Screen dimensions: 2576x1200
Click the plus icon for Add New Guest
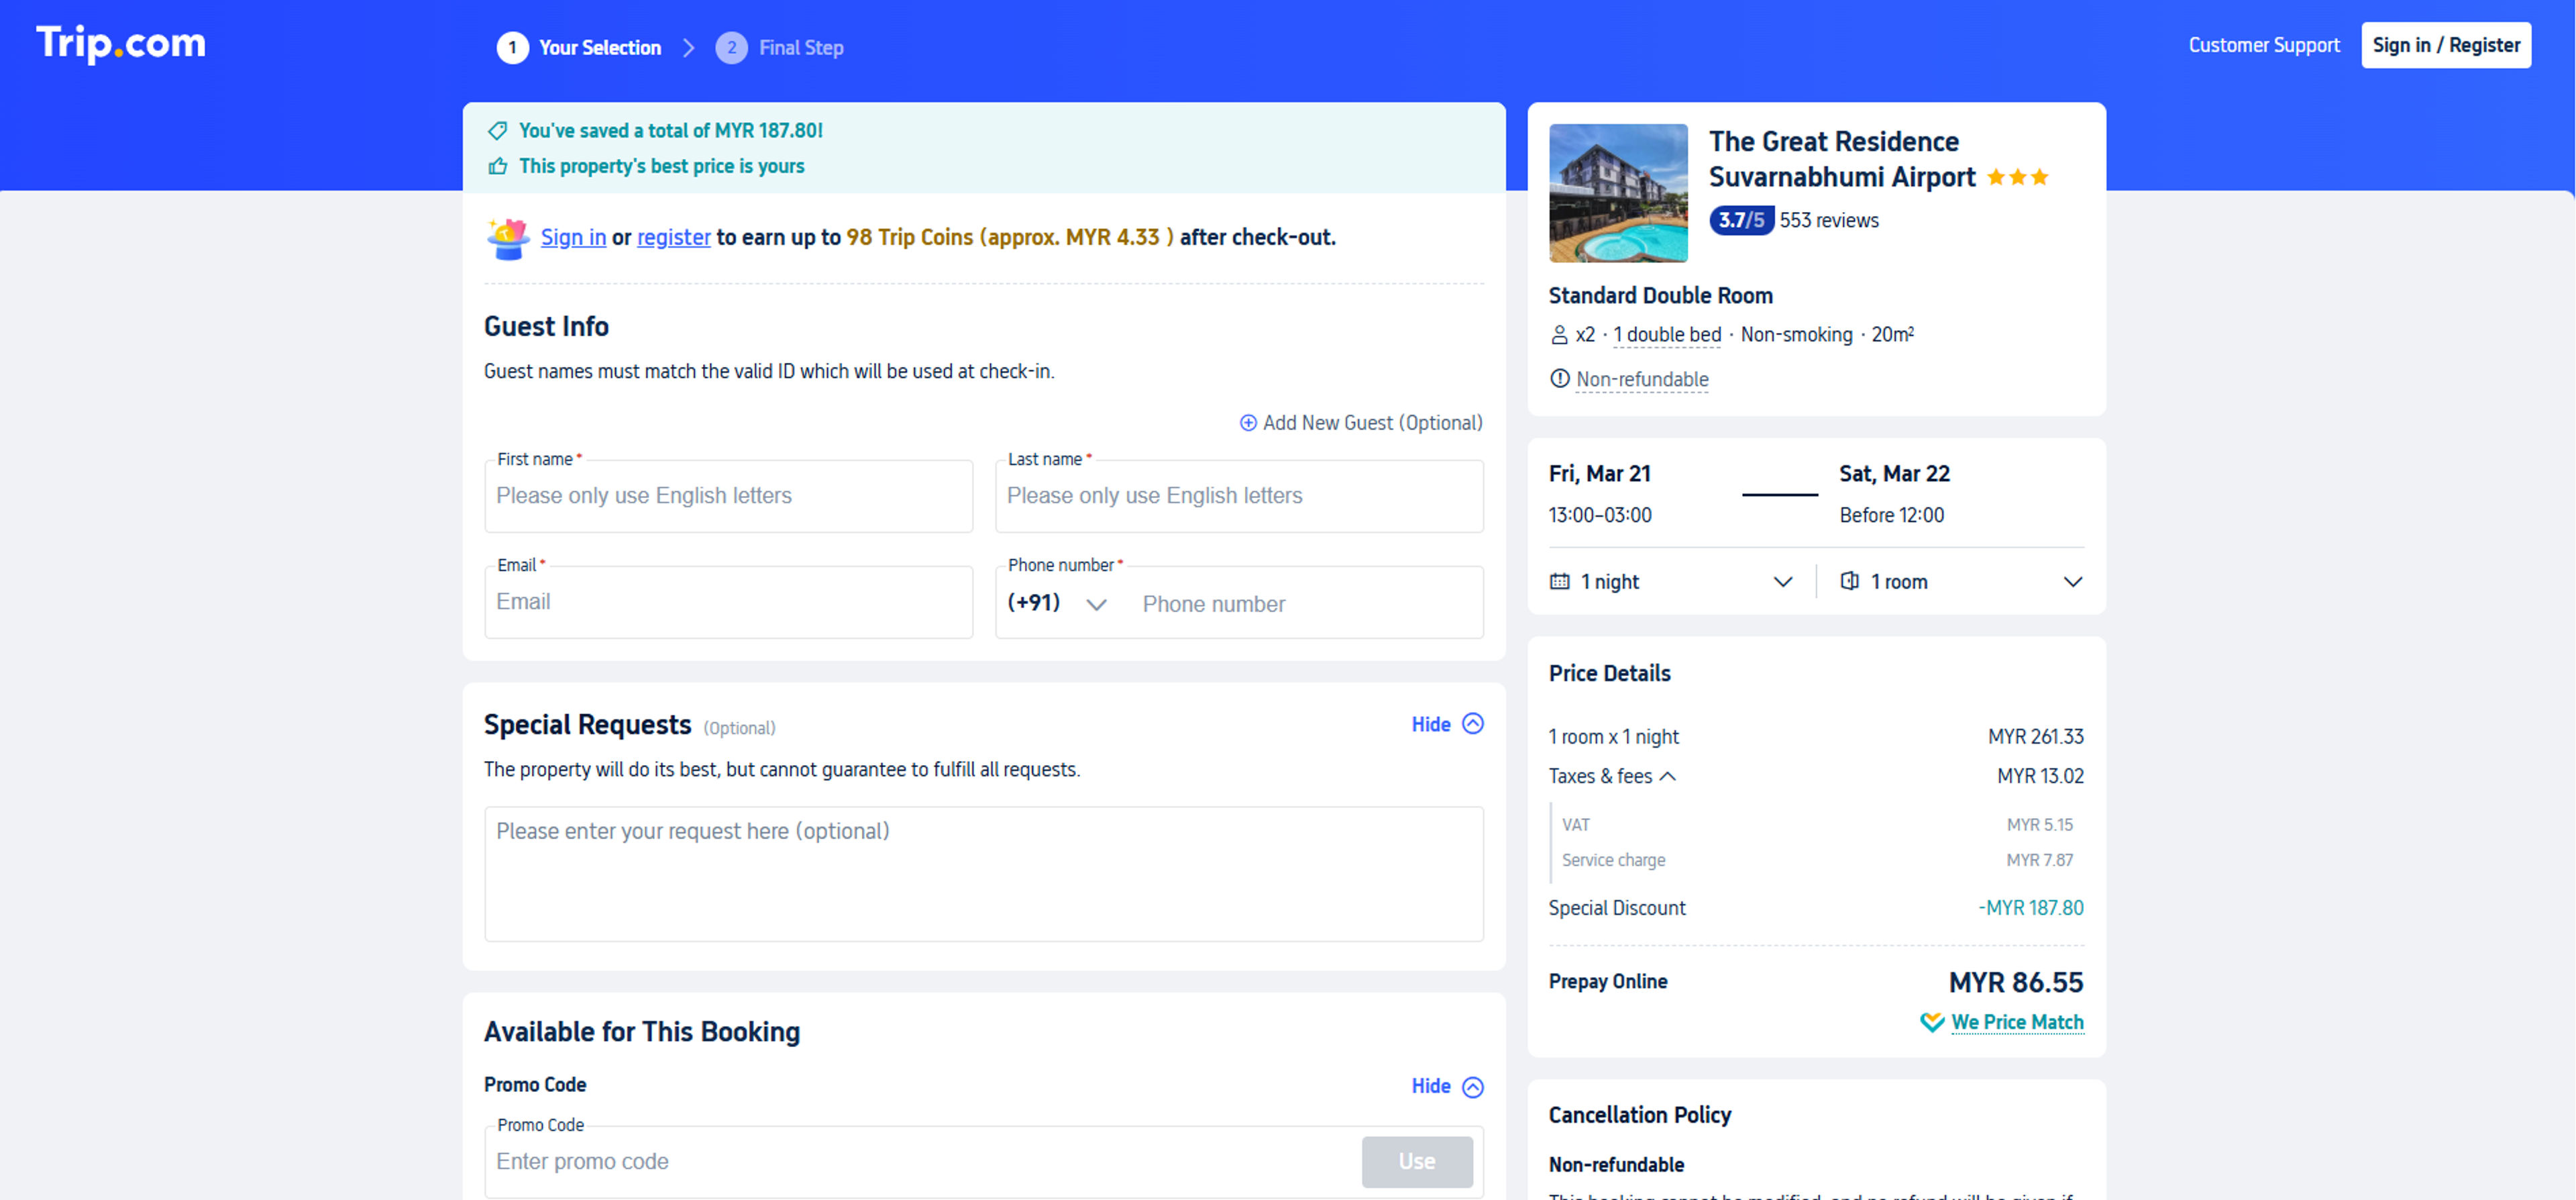(x=1248, y=423)
